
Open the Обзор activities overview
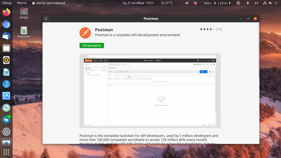(7, 3)
